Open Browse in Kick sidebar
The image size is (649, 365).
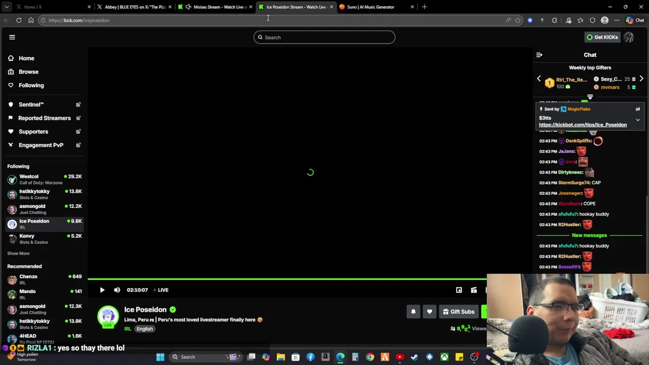click(28, 72)
